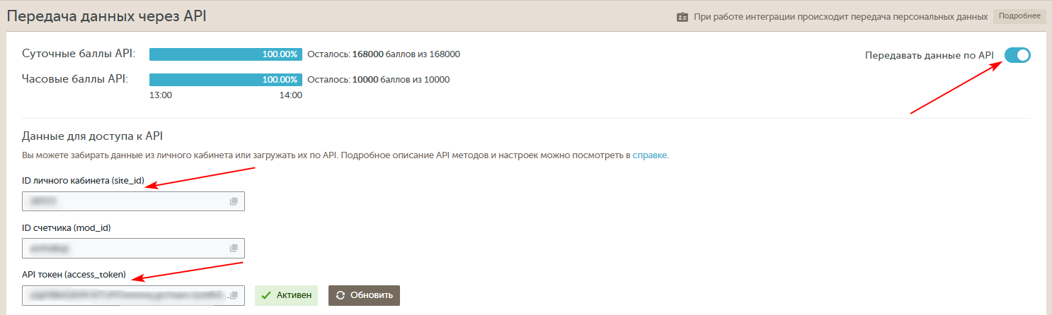This screenshot has width=1052, height=315.
Task: Focus the 'ID личного кабинета' field
Action: coord(124,202)
